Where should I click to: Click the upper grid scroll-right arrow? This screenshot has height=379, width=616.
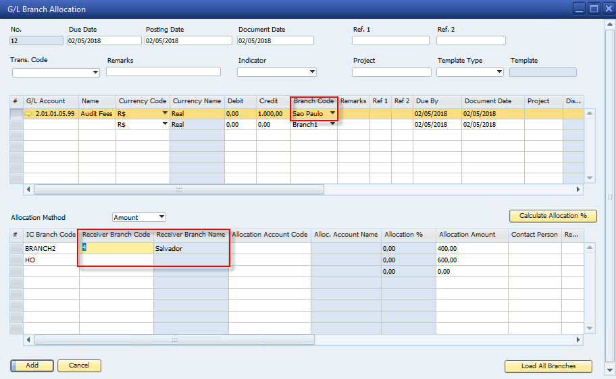(577, 189)
